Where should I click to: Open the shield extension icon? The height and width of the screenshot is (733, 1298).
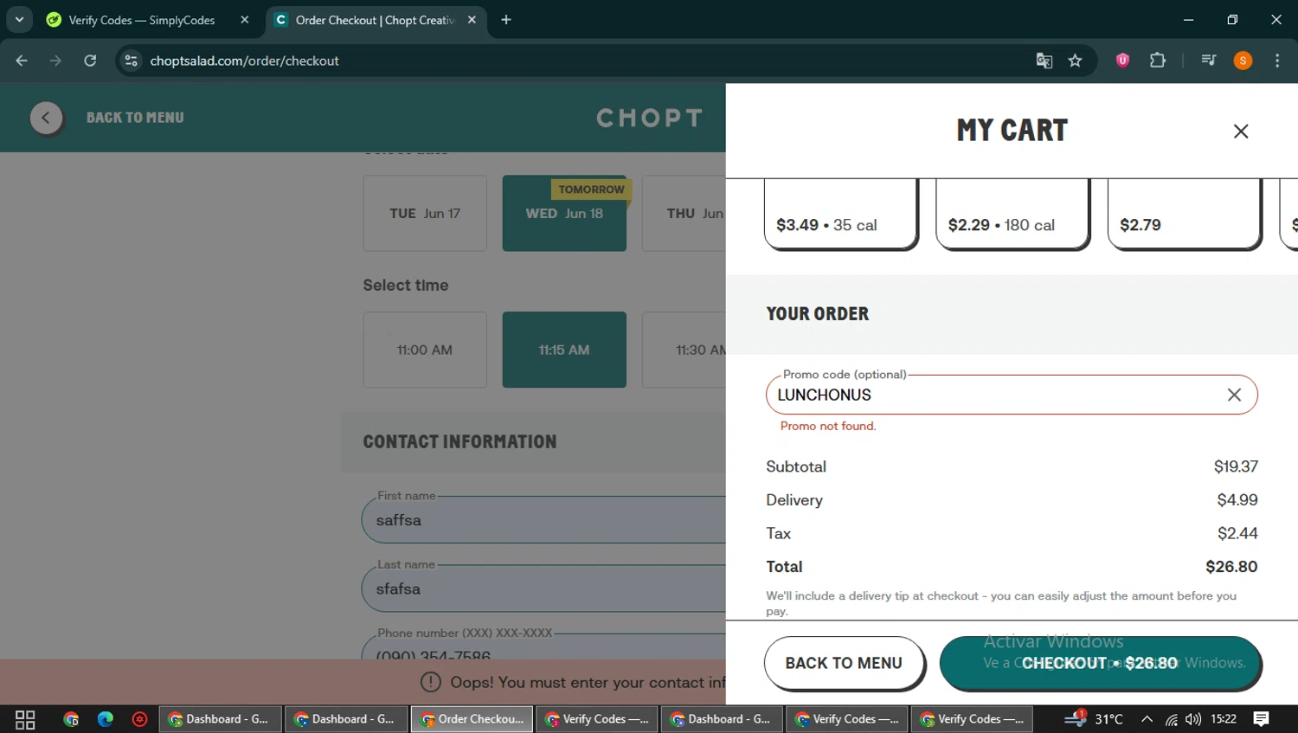(1122, 61)
